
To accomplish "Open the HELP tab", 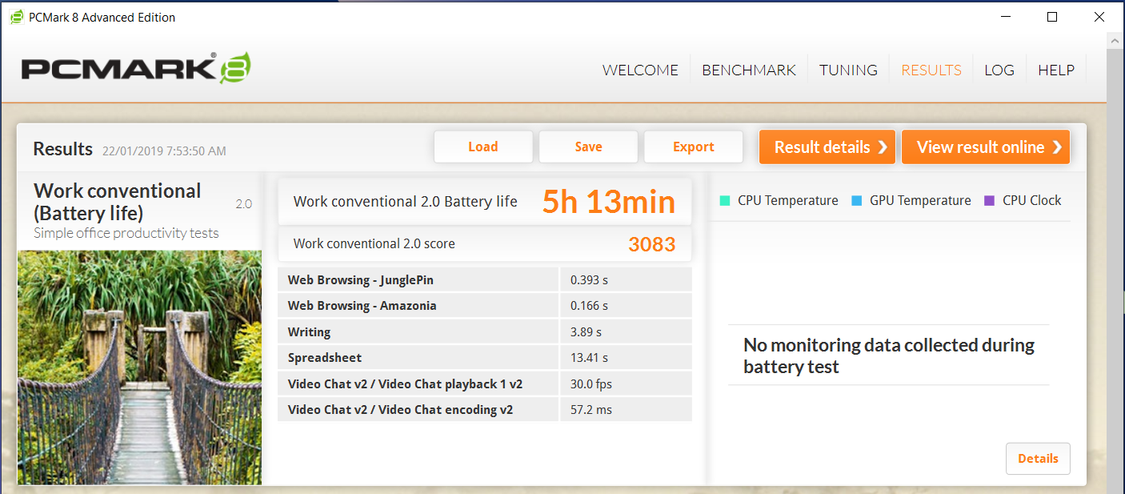I will 1056,70.
